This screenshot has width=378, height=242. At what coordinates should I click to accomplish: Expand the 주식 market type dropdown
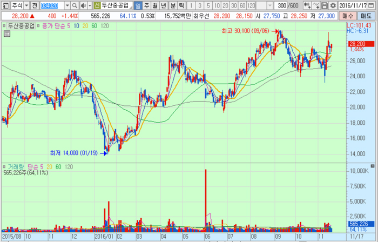point(26,5)
